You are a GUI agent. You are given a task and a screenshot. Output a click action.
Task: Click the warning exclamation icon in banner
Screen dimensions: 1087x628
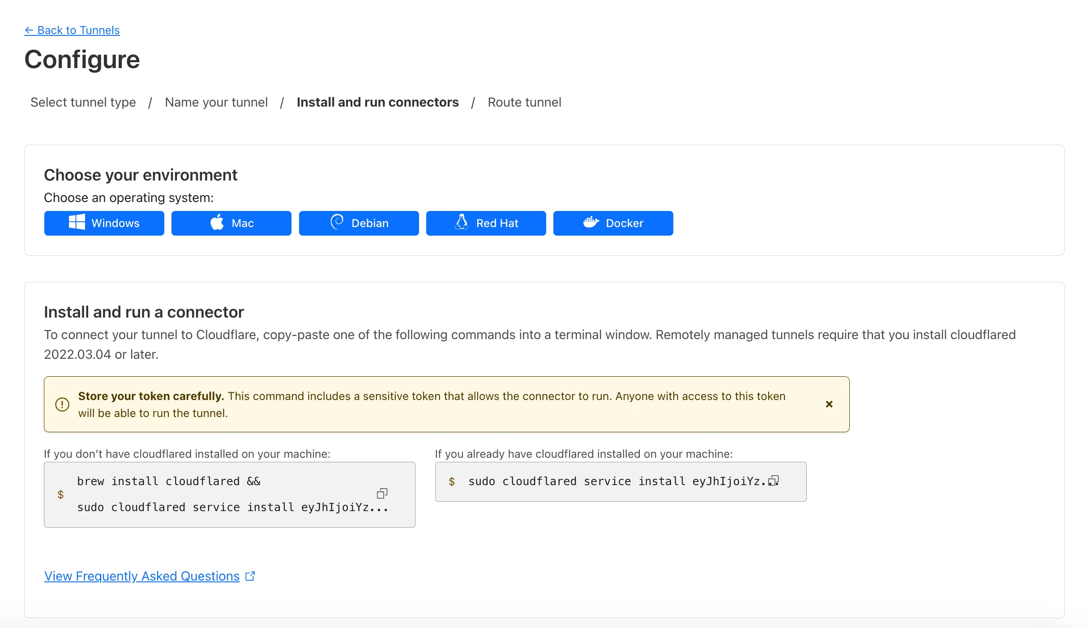pyautogui.click(x=62, y=404)
